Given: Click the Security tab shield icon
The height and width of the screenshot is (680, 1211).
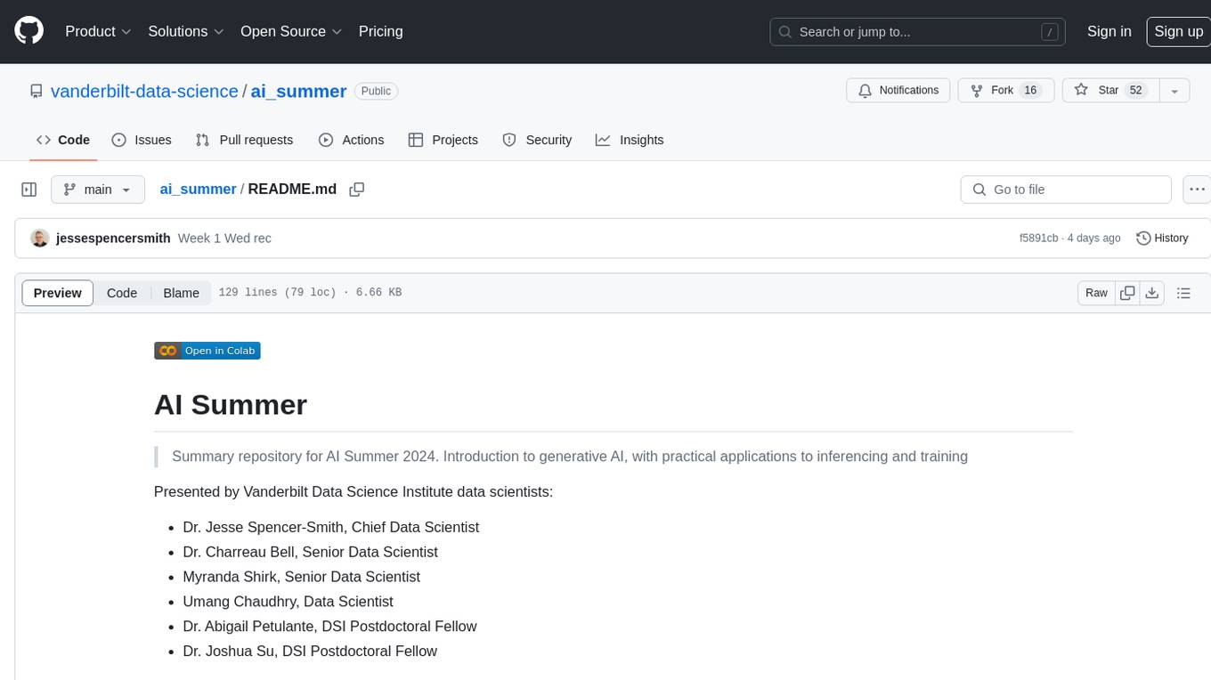Looking at the screenshot, I should click(x=509, y=140).
